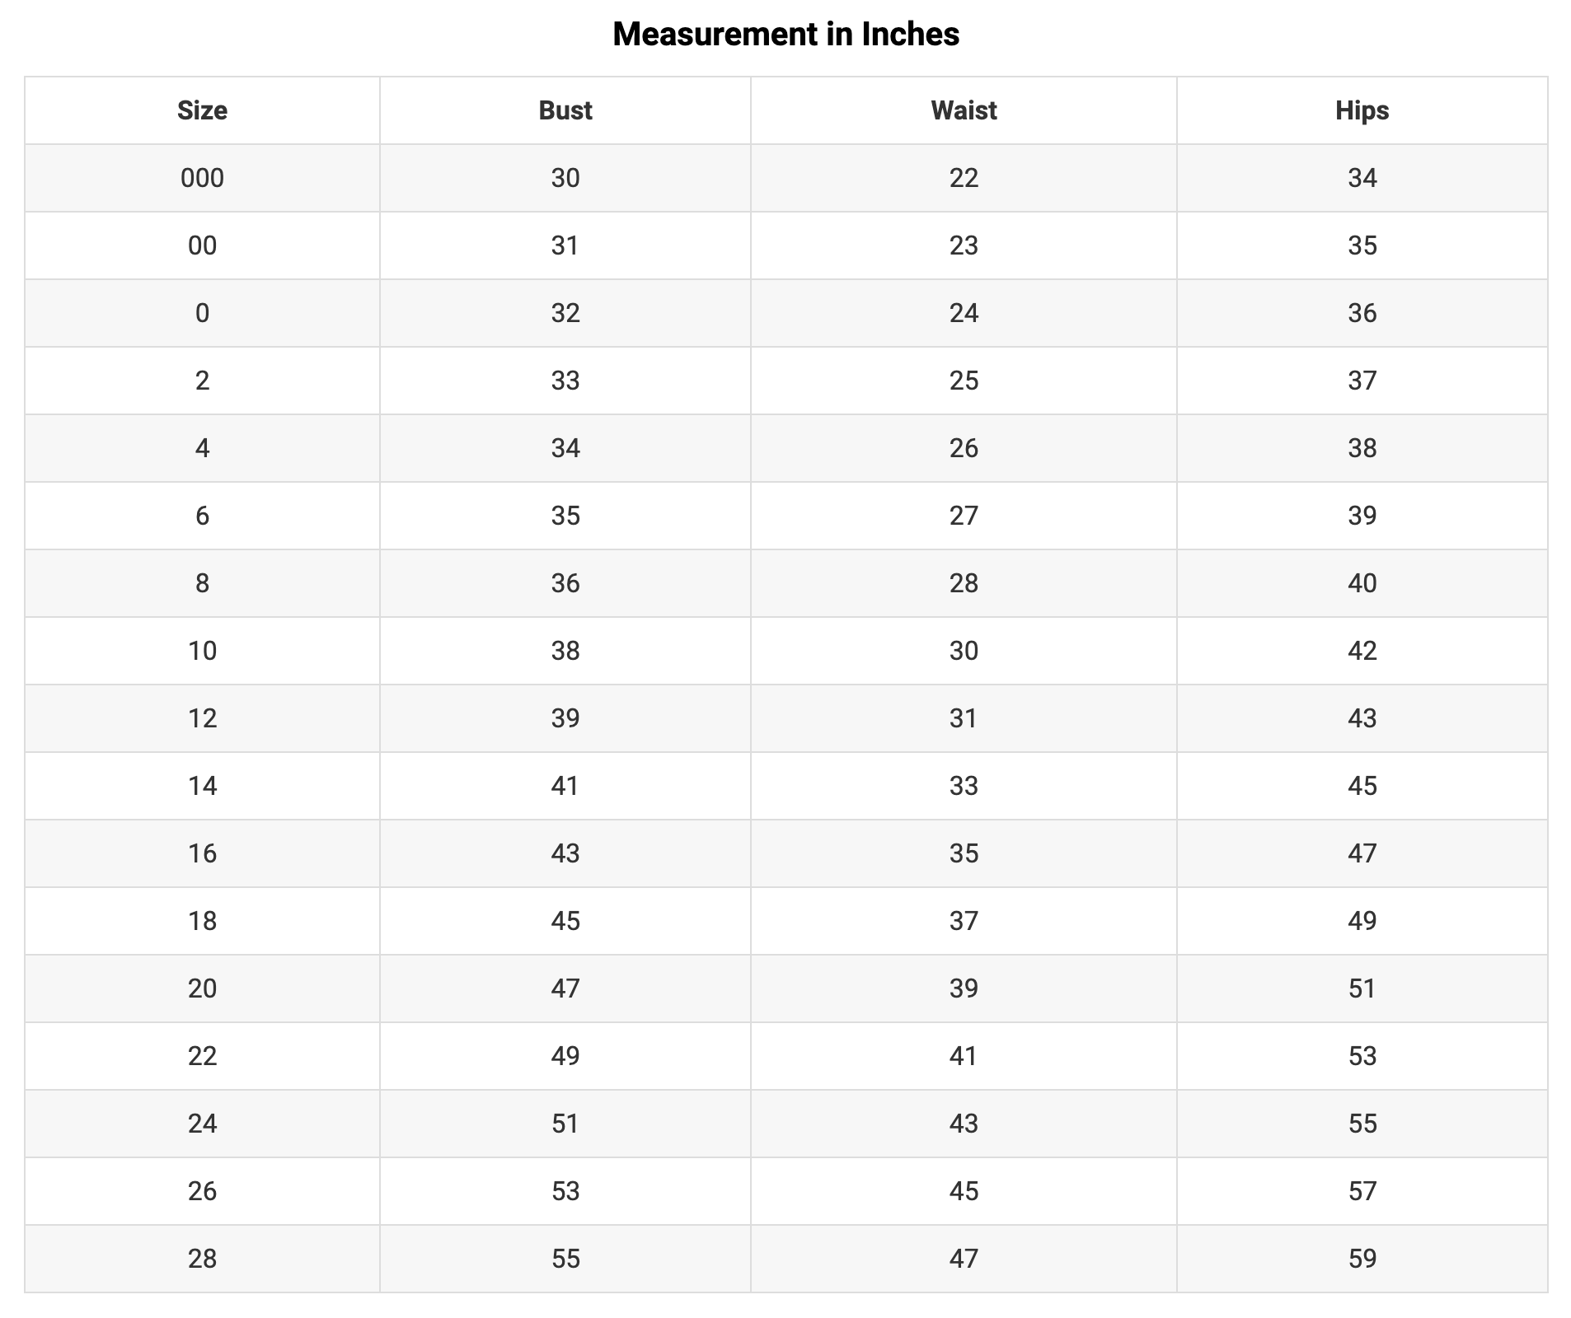Click the waist value for size 24
The height and width of the screenshot is (1318, 1571).
point(964,1124)
